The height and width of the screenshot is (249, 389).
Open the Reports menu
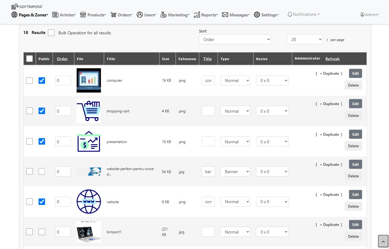click(206, 15)
